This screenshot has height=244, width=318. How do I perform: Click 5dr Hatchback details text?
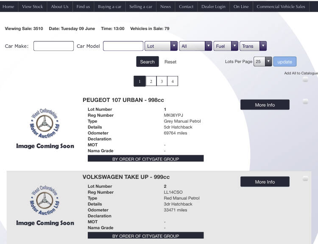pyautogui.click(x=178, y=127)
